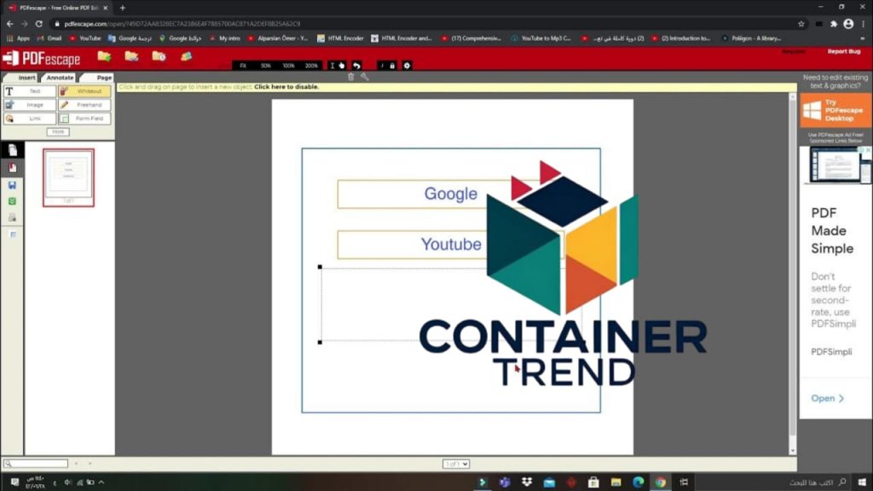Screen dimensions: 873x491
Task: Click the browser reload button
Action: (x=39, y=24)
